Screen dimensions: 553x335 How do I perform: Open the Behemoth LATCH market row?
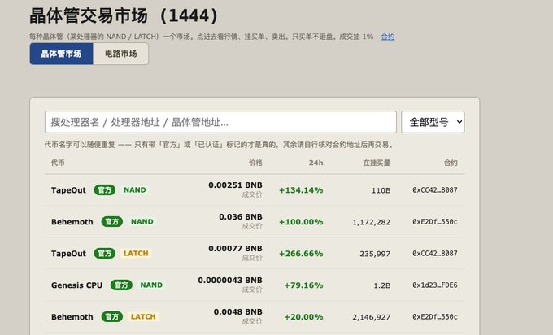255,316
